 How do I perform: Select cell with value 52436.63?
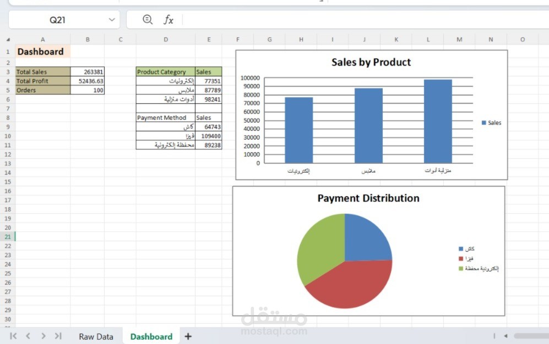[87, 81]
